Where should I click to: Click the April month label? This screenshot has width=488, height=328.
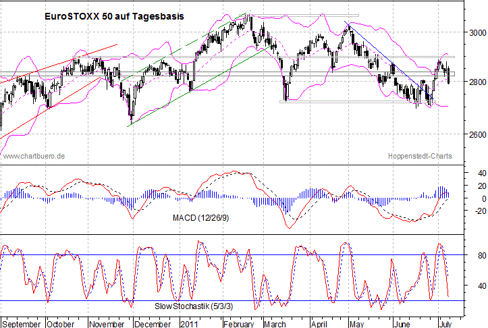[x=319, y=324]
